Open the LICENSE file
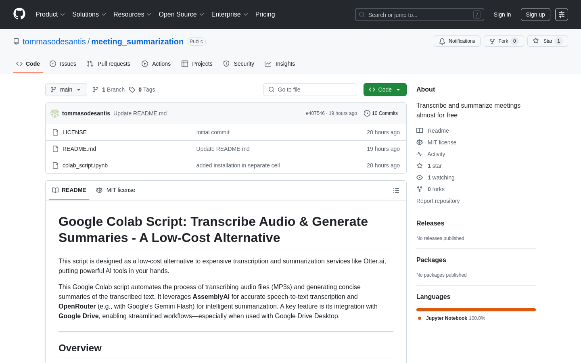The height and width of the screenshot is (363, 581). pyautogui.click(x=75, y=132)
